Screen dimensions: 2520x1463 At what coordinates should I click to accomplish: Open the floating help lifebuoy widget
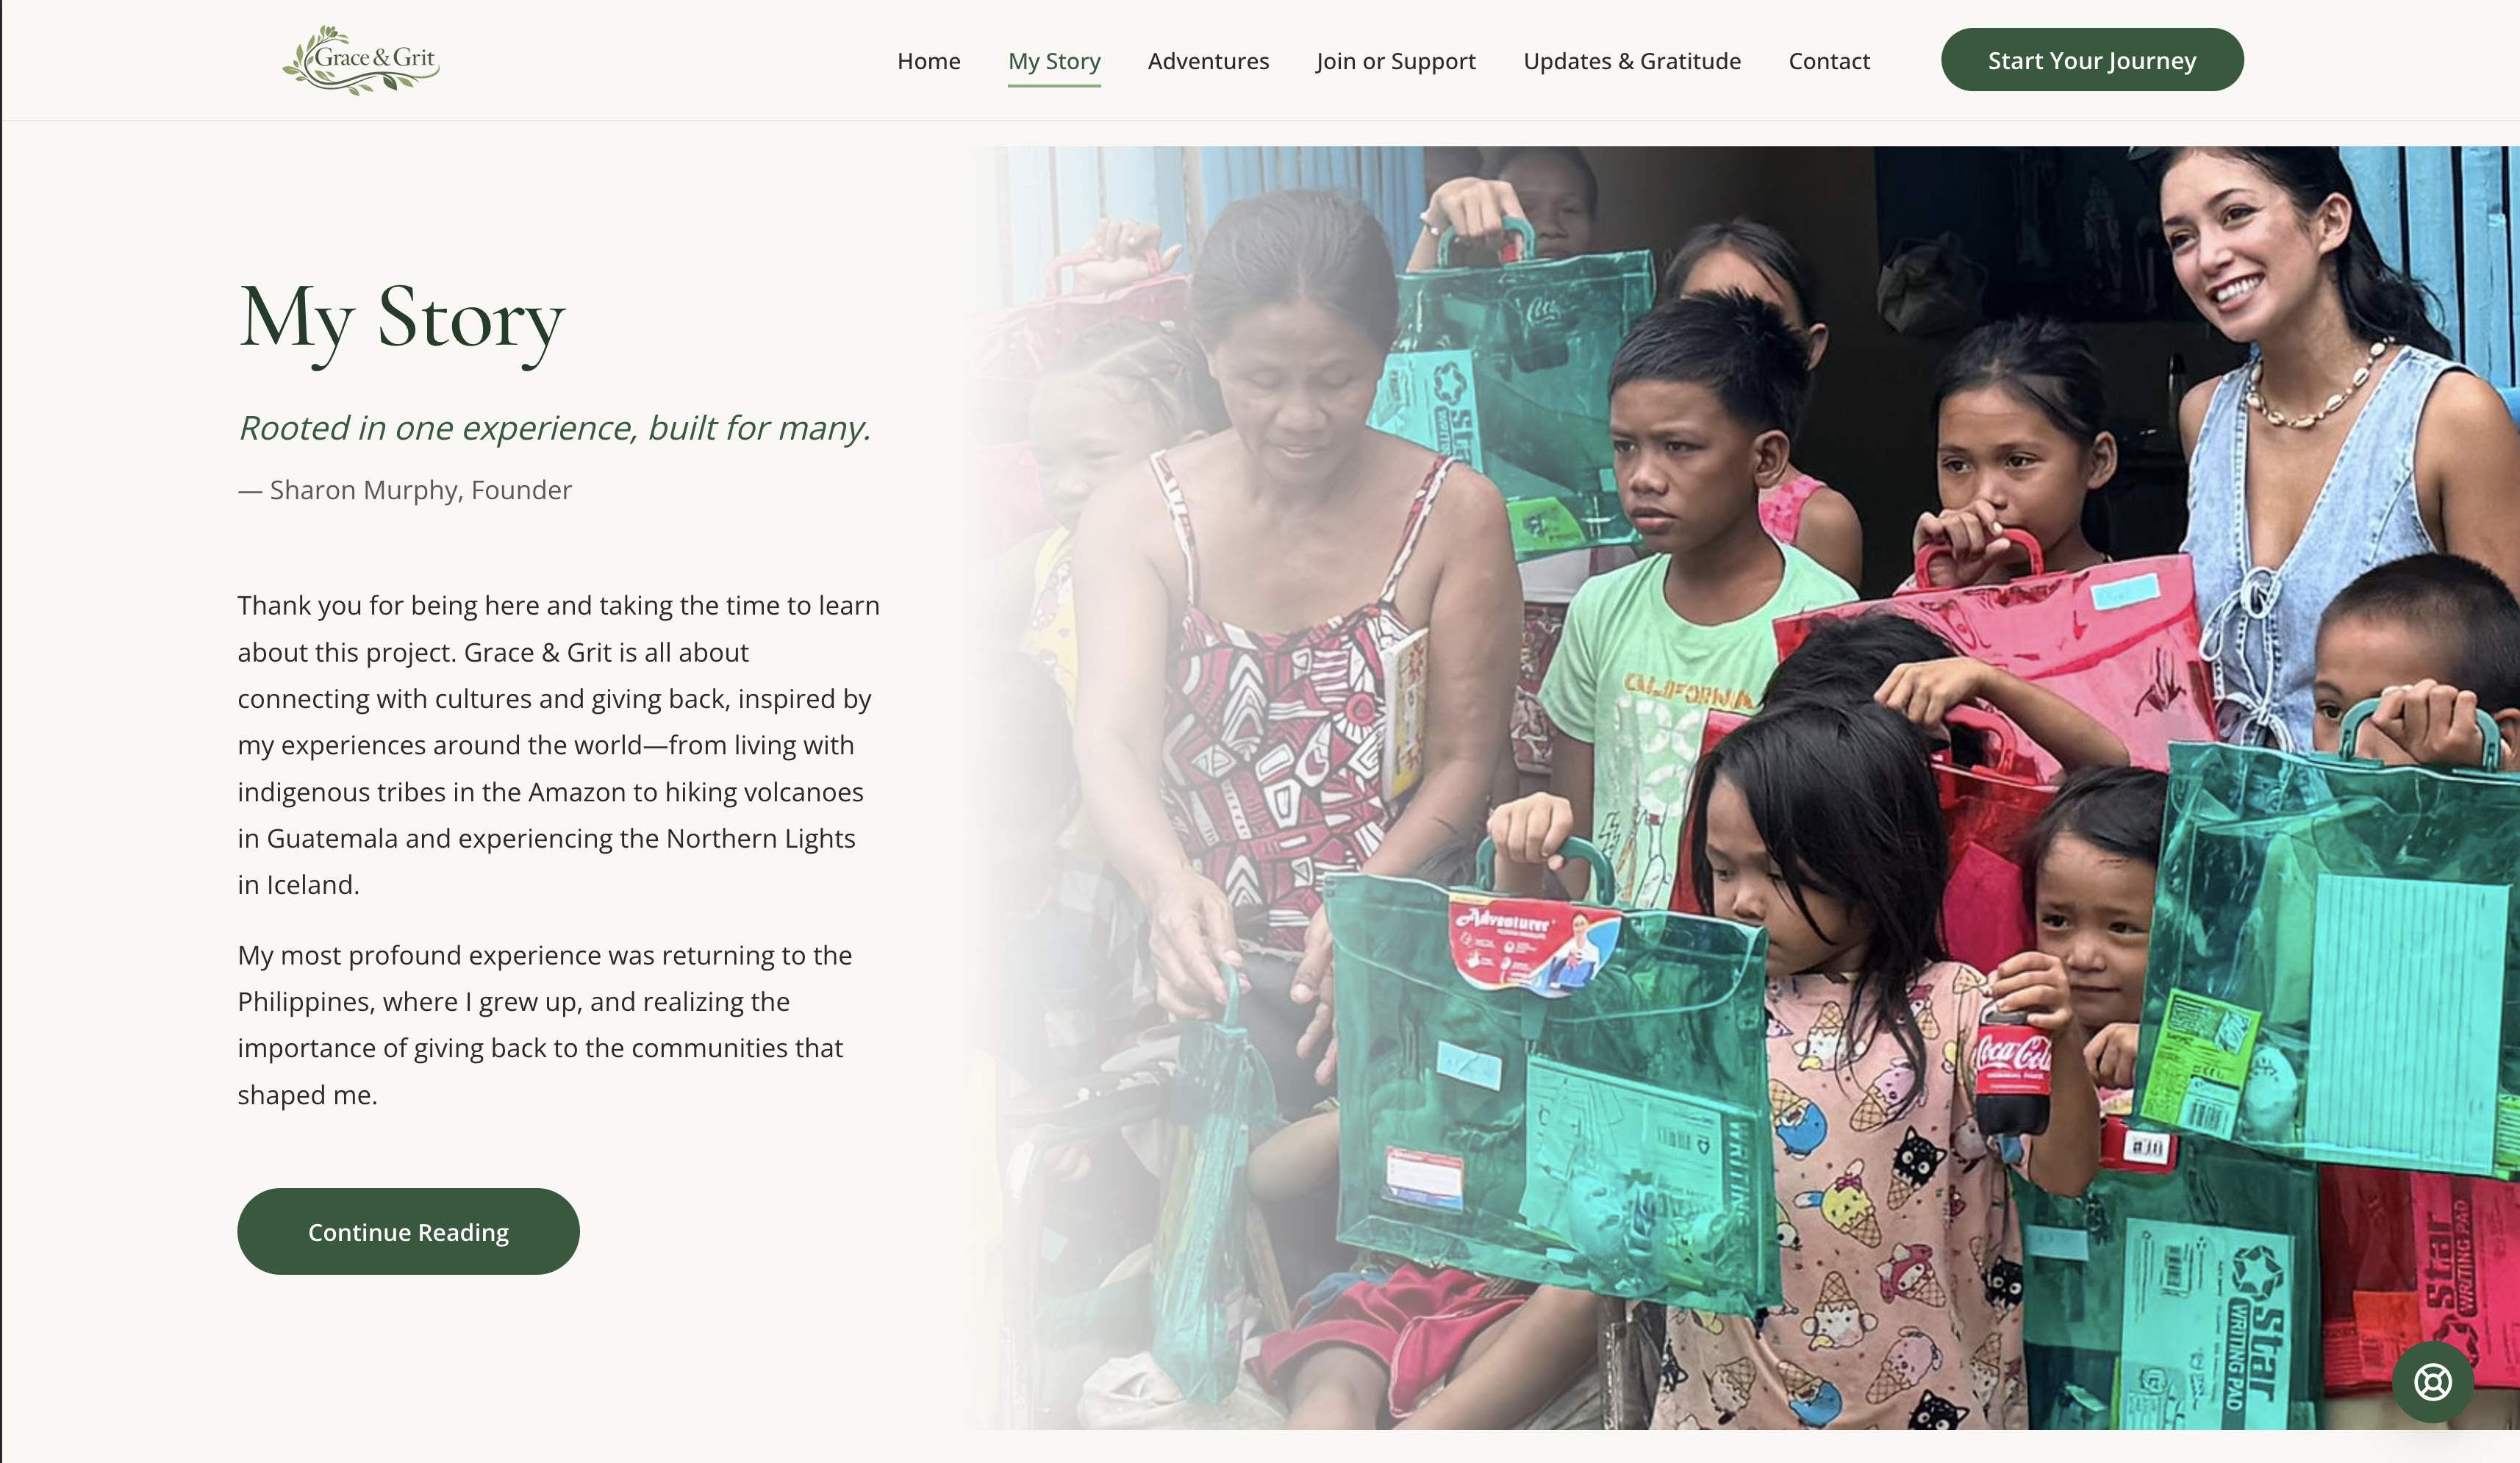(x=2432, y=1382)
